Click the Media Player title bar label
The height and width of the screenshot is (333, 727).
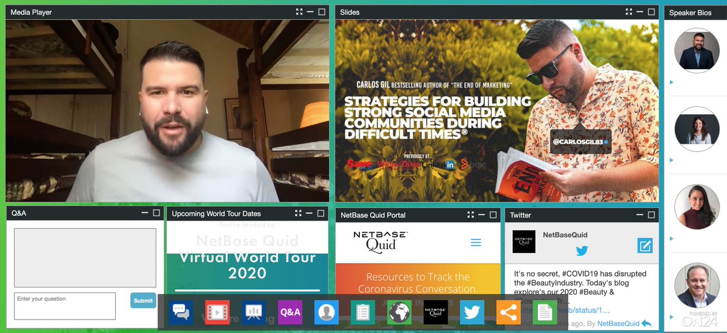click(32, 12)
